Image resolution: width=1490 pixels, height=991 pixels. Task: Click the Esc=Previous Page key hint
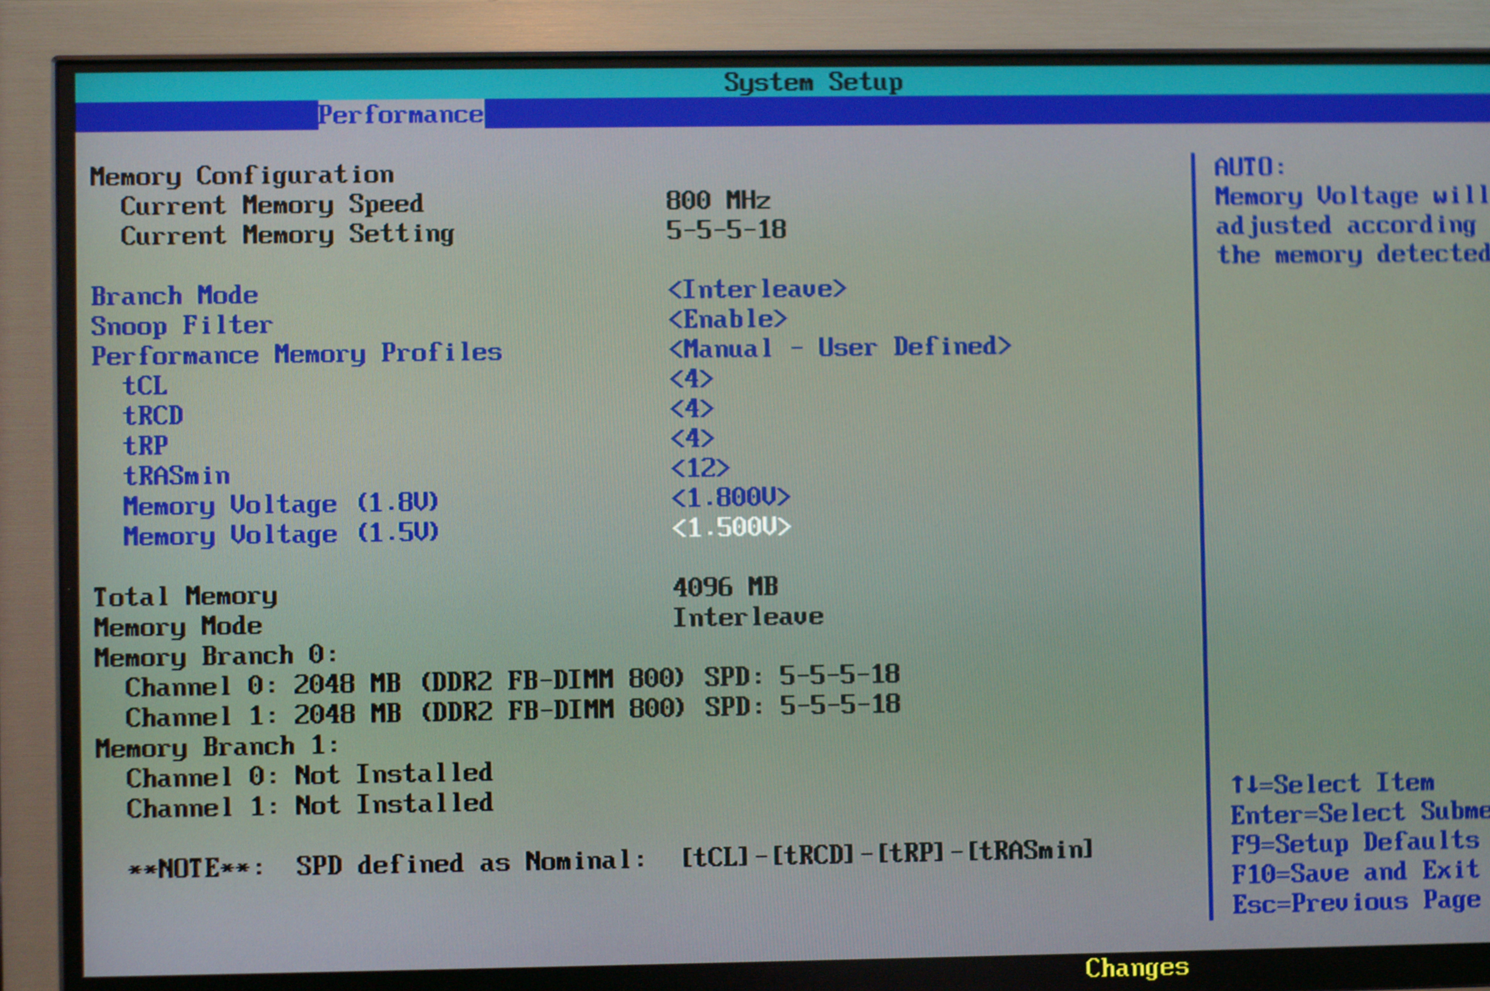pos(1357,902)
